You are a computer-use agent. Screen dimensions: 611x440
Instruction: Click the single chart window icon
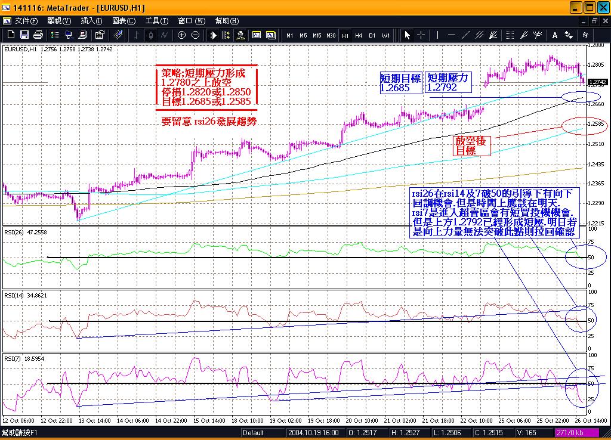[257, 35]
